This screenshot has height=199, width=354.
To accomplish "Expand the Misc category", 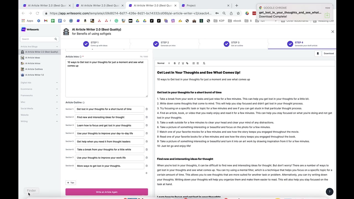I will [x=39, y=102].
